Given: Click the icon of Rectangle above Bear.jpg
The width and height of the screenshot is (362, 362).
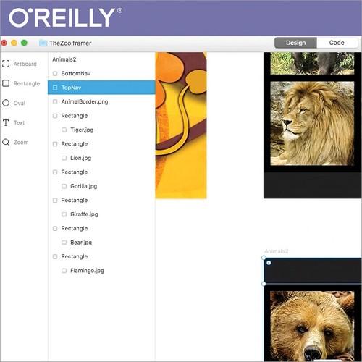Looking at the screenshot, I should (55, 228).
